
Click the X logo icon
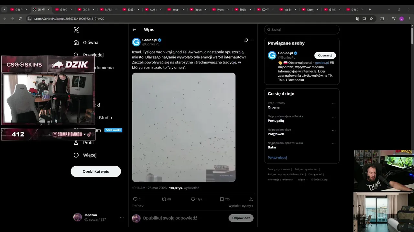coord(76,30)
